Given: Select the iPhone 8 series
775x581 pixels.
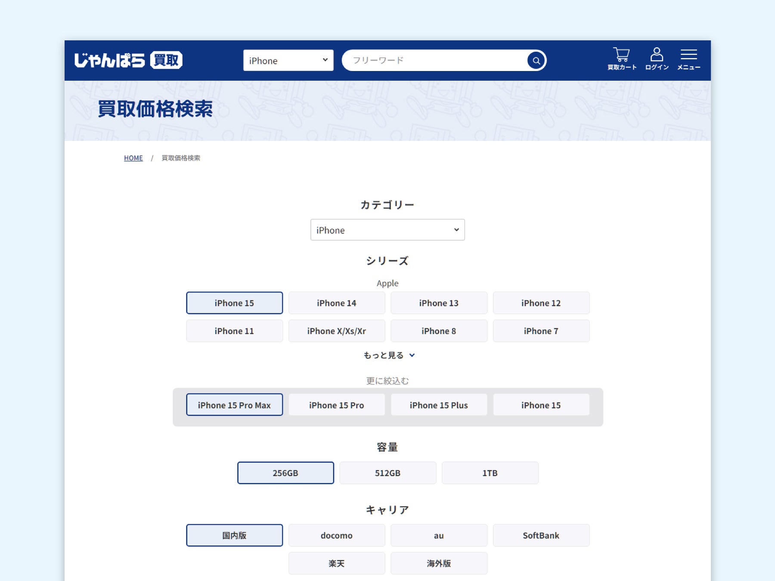Looking at the screenshot, I should click(x=439, y=331).
